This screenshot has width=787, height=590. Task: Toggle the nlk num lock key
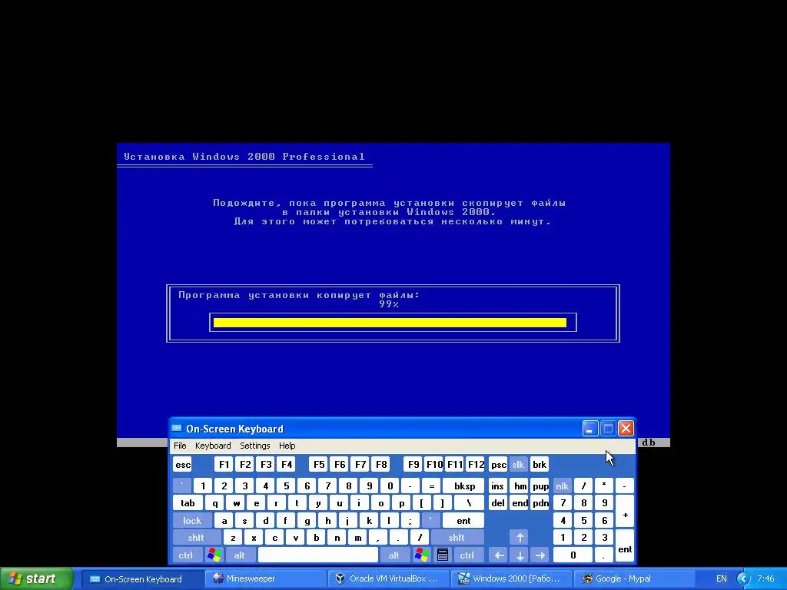pyautogui.click(x=562, y=486)
